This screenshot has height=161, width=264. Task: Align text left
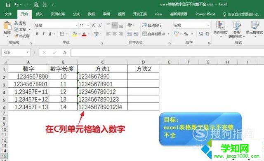pyautogui.click(x=108, y=34)
